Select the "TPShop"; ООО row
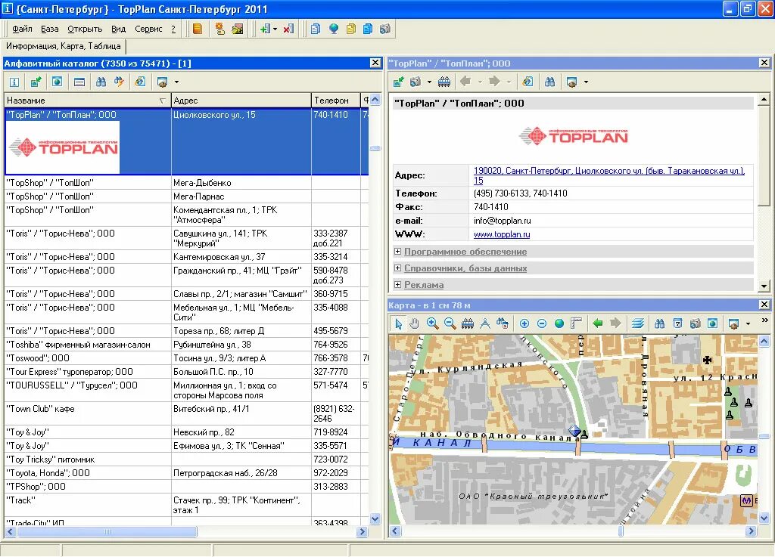Viewport: 775px width, 557px height. pos(186,487)
